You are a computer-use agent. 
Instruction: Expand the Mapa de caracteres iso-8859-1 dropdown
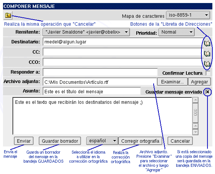[188, 15]
